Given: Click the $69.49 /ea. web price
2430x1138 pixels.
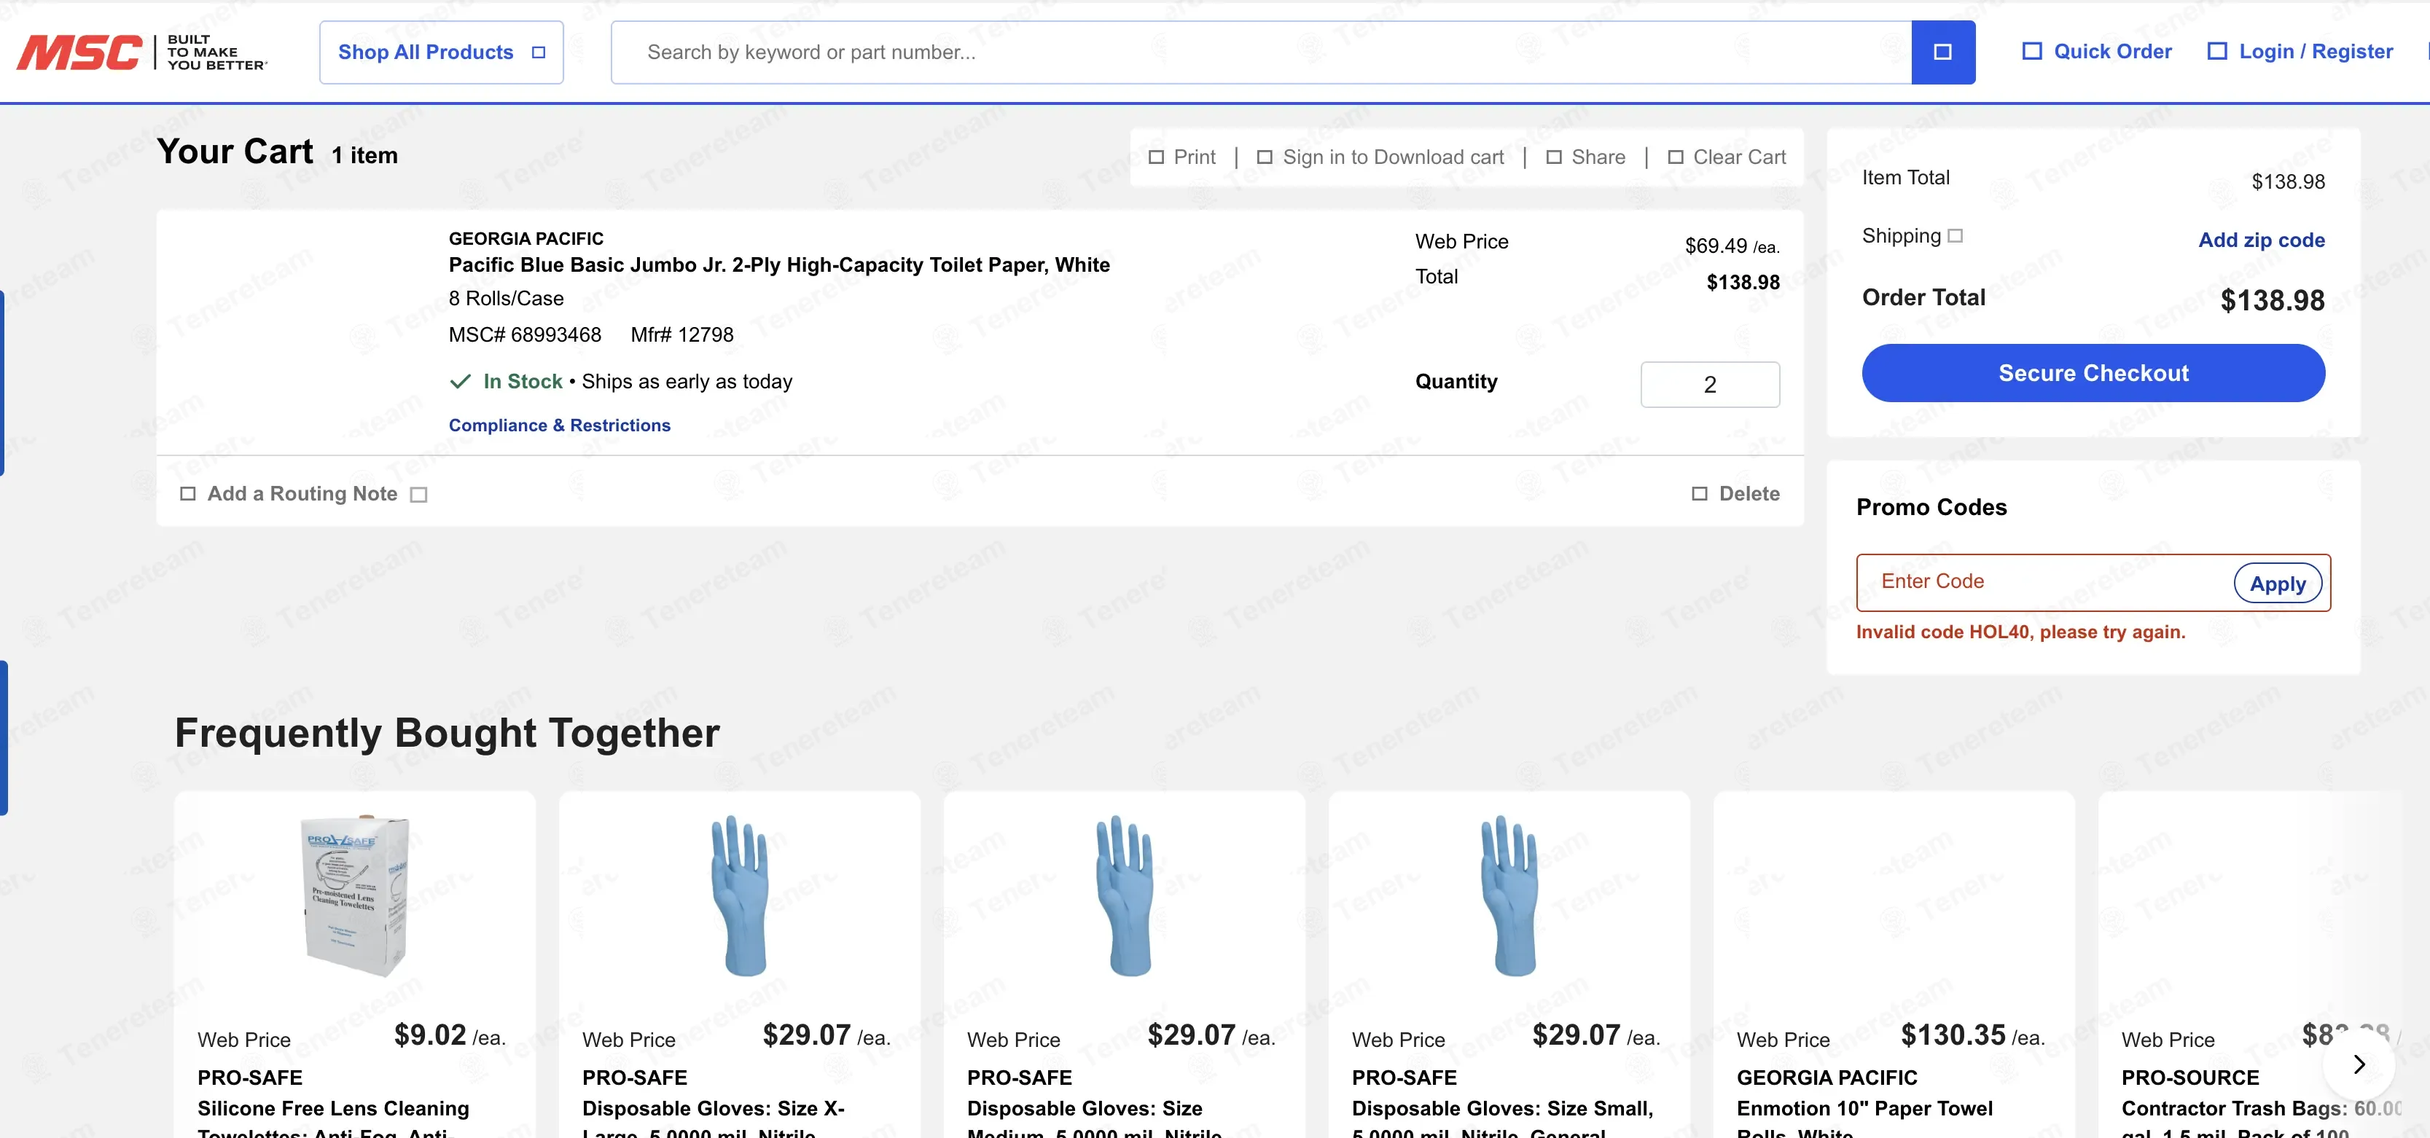Looking at the screenshot, I should [x=1732, y=246].
